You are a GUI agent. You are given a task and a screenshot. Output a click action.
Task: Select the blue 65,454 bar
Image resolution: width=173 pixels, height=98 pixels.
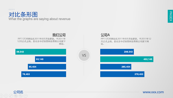(x=47, y=67)
